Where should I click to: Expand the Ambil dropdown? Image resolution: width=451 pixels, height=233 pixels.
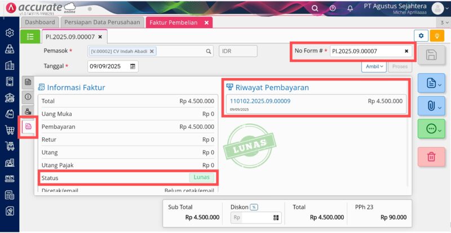pos(374,66)
